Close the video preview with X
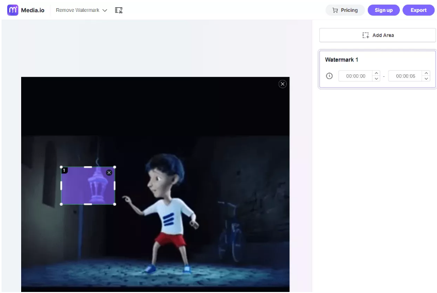Screen dimensions: 437x293 (x=282, y=84)
